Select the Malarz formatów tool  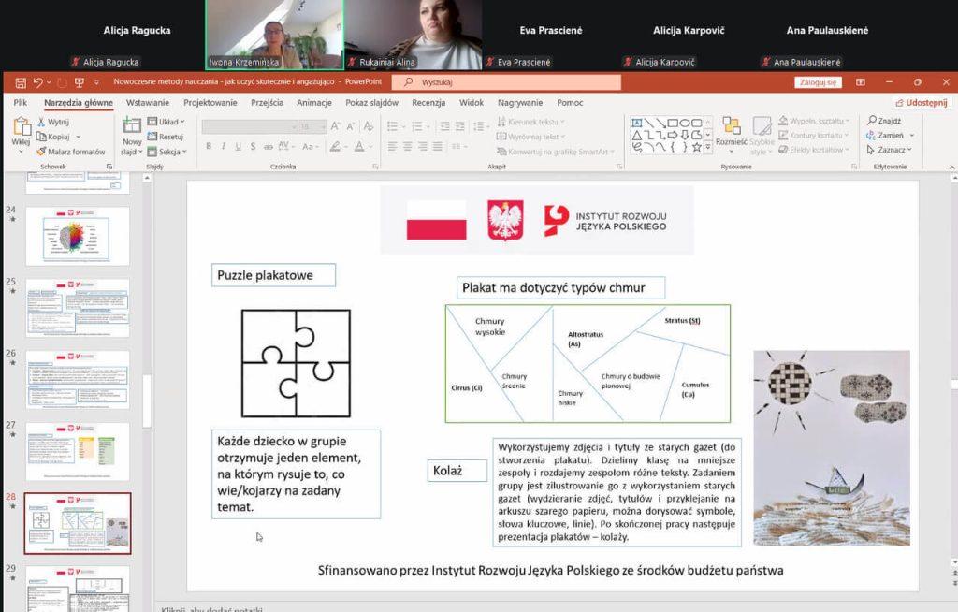71,152
